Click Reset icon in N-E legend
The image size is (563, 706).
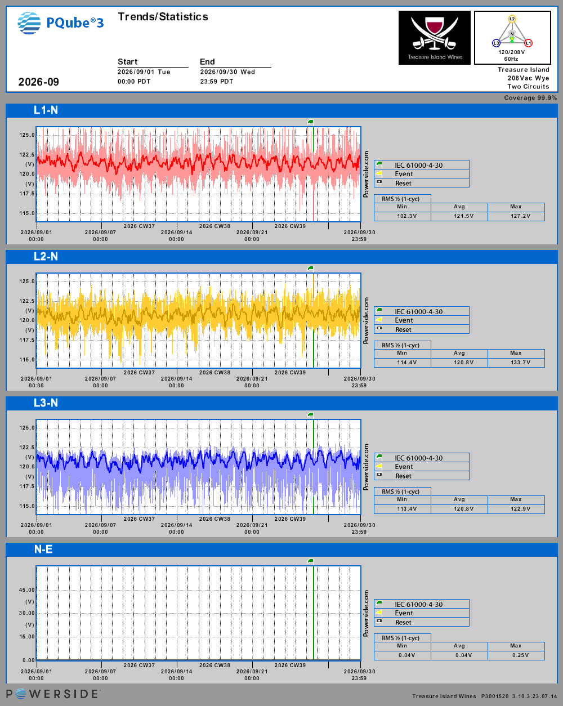click(379, 622)
